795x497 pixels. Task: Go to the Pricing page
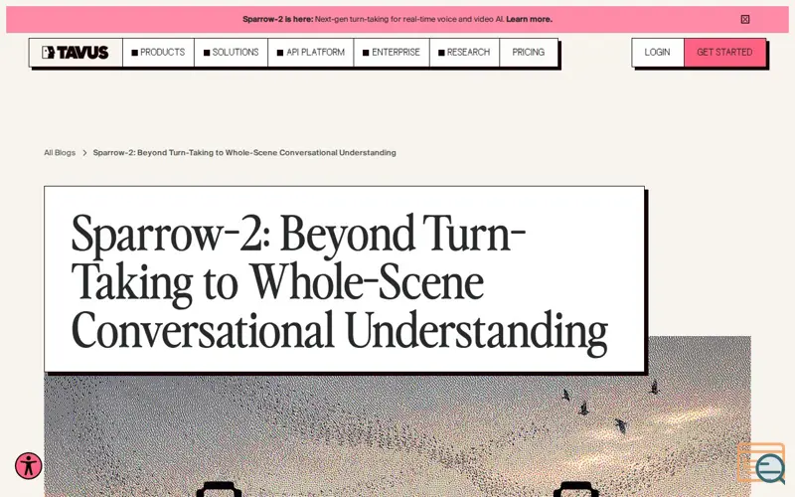(x=529, y=53)
